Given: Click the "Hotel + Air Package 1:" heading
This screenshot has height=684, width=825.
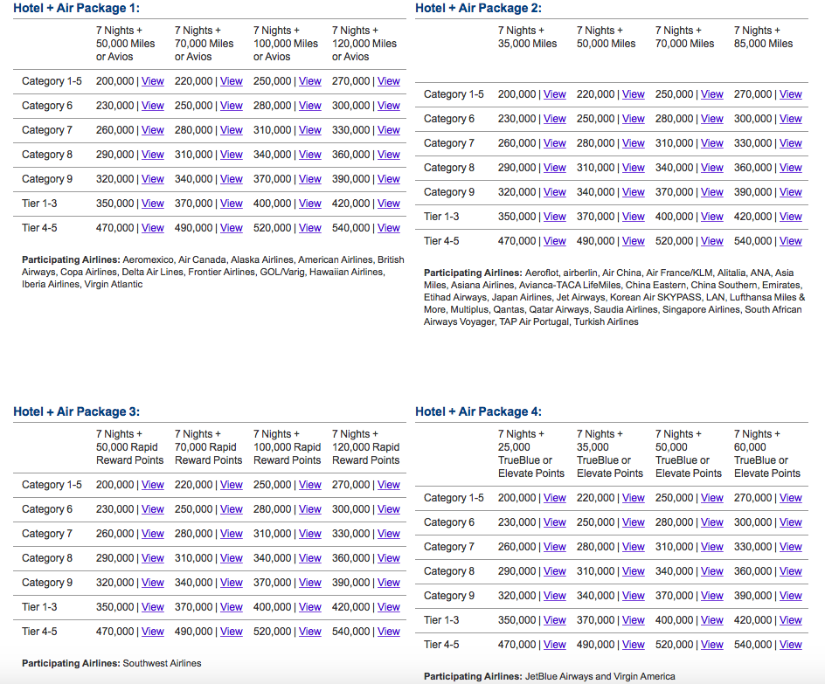Looking at the screenshot, I should pos(76,8).
